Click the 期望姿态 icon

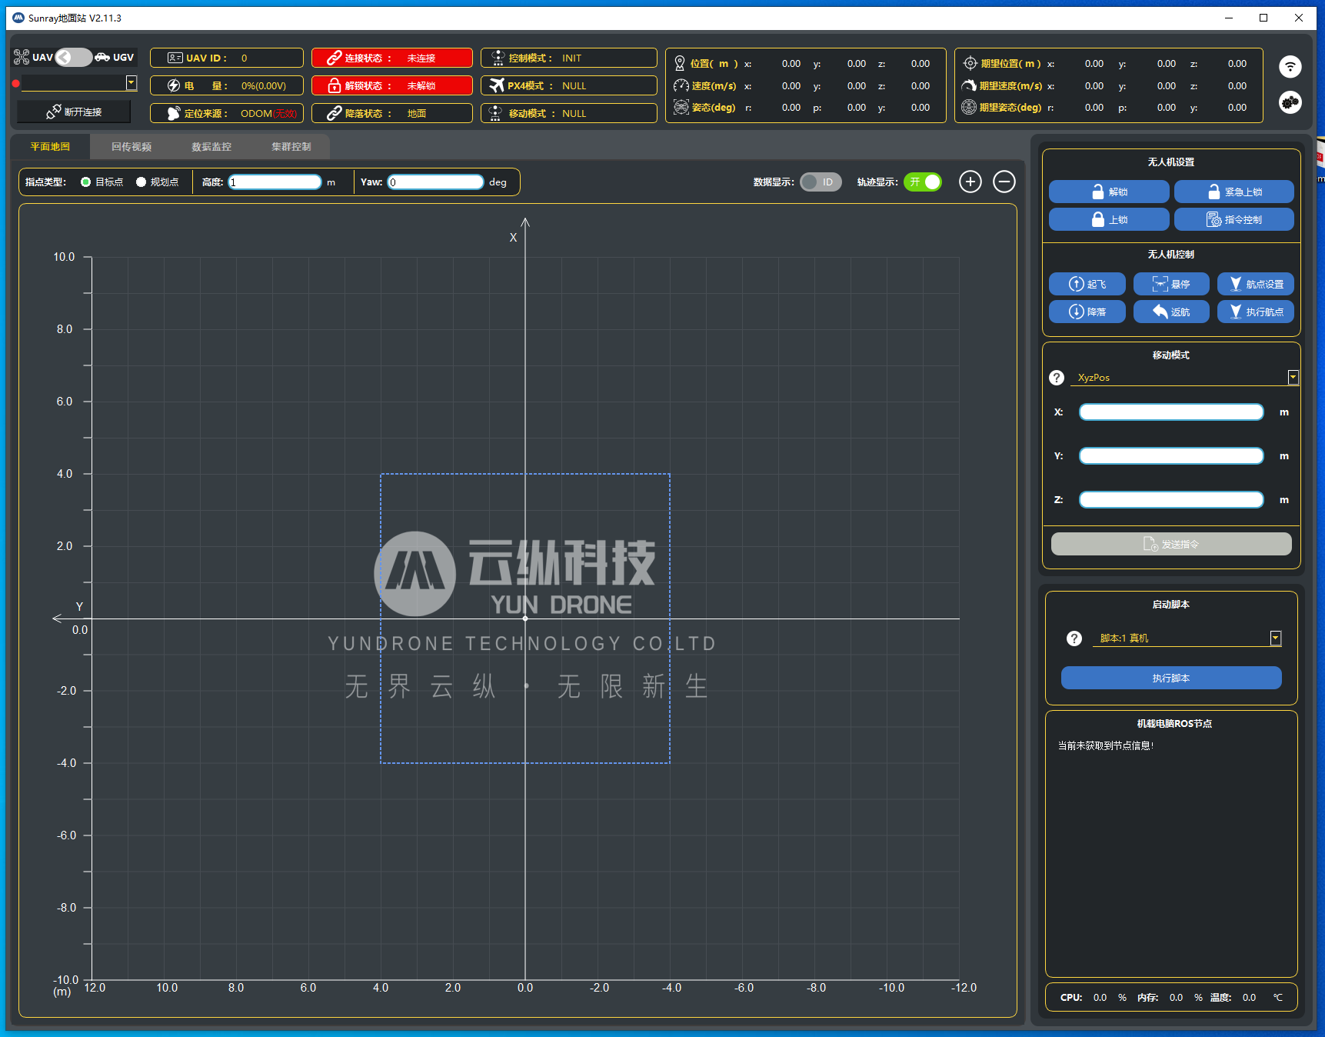(x=969, y=107)
